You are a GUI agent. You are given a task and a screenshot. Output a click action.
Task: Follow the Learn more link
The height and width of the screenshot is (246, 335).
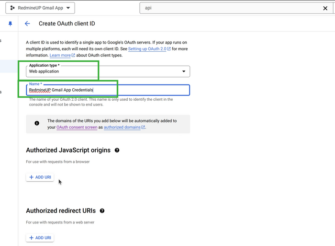60,55
